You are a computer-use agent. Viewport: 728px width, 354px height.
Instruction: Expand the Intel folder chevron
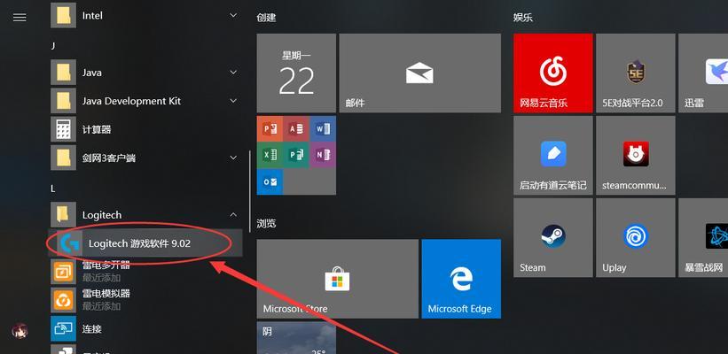click(233, 15)
